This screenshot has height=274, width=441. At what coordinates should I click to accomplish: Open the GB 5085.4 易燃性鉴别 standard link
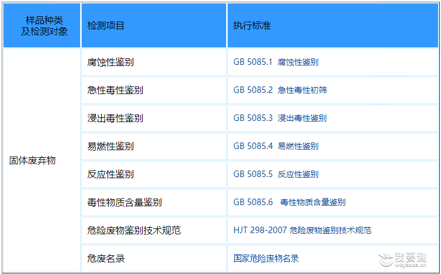point(276,146)
